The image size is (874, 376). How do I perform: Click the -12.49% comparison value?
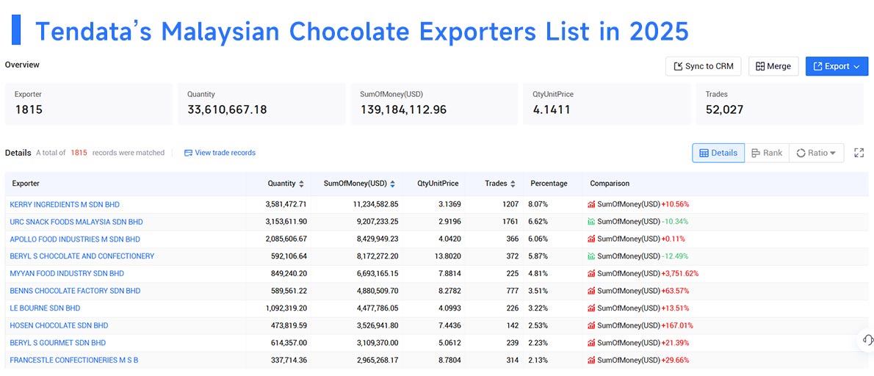coord(675,256)
